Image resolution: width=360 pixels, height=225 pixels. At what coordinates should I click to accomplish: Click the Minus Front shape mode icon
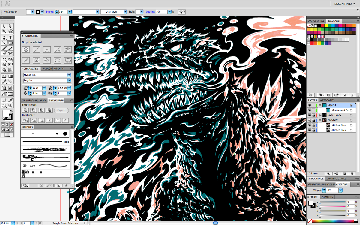[33, 110]
